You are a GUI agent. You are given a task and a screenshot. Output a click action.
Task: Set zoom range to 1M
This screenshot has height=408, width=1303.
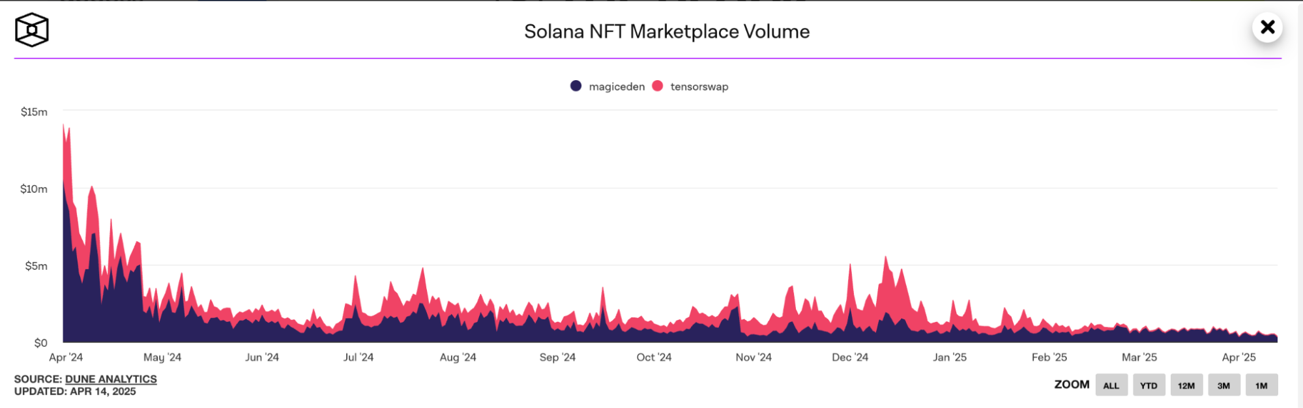point(1262,385)
